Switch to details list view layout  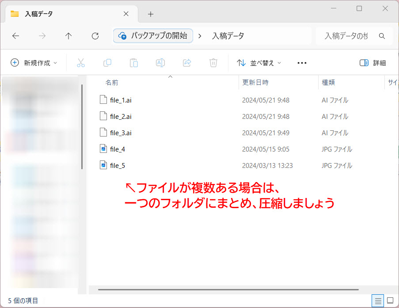[378, 301]
